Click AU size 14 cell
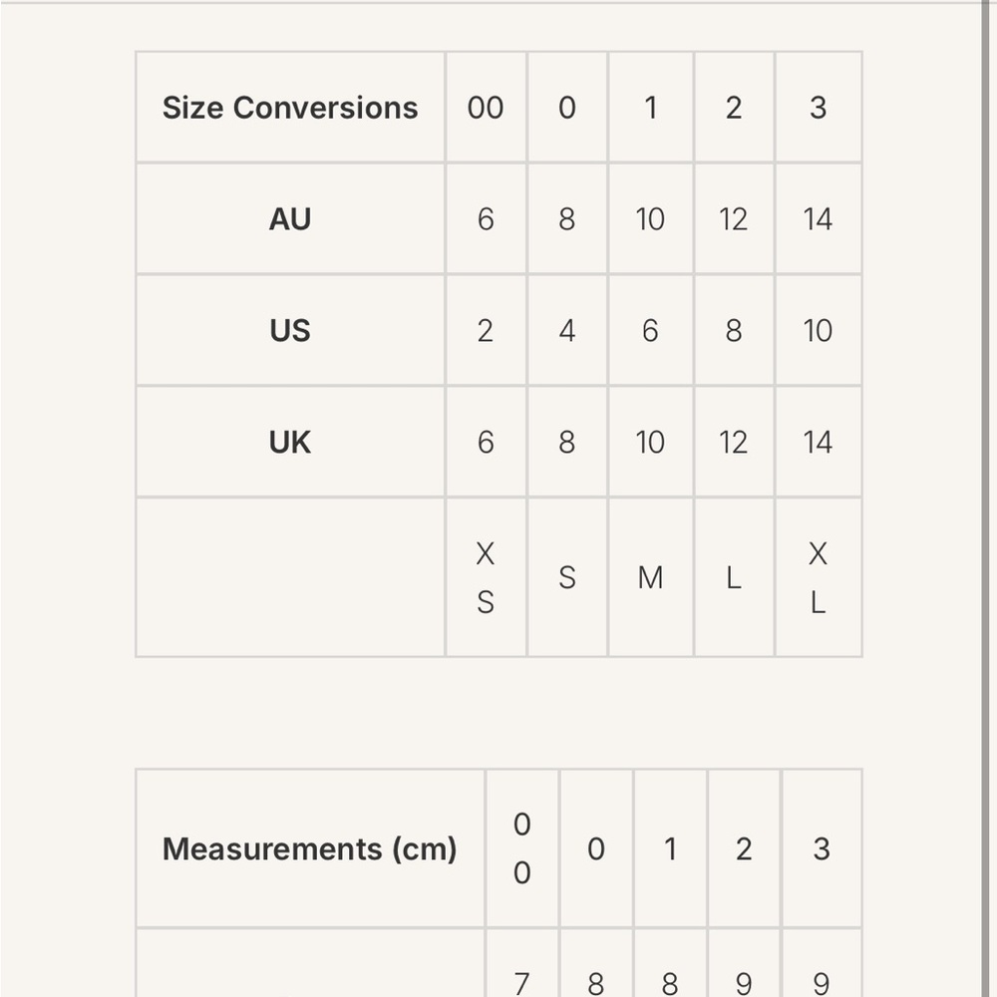This screenshot has height=997, width=997. point(819,218)
